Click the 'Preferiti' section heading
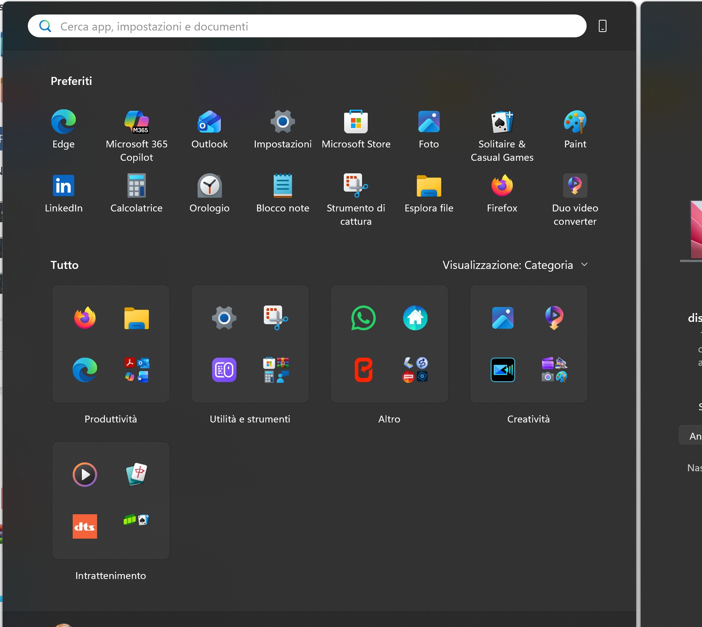The width and height of the screenshot is (702, 627). tap(72, 81)
